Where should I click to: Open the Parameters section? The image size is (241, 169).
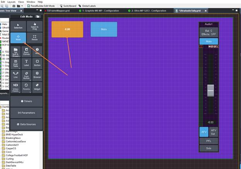click(26, 113)
